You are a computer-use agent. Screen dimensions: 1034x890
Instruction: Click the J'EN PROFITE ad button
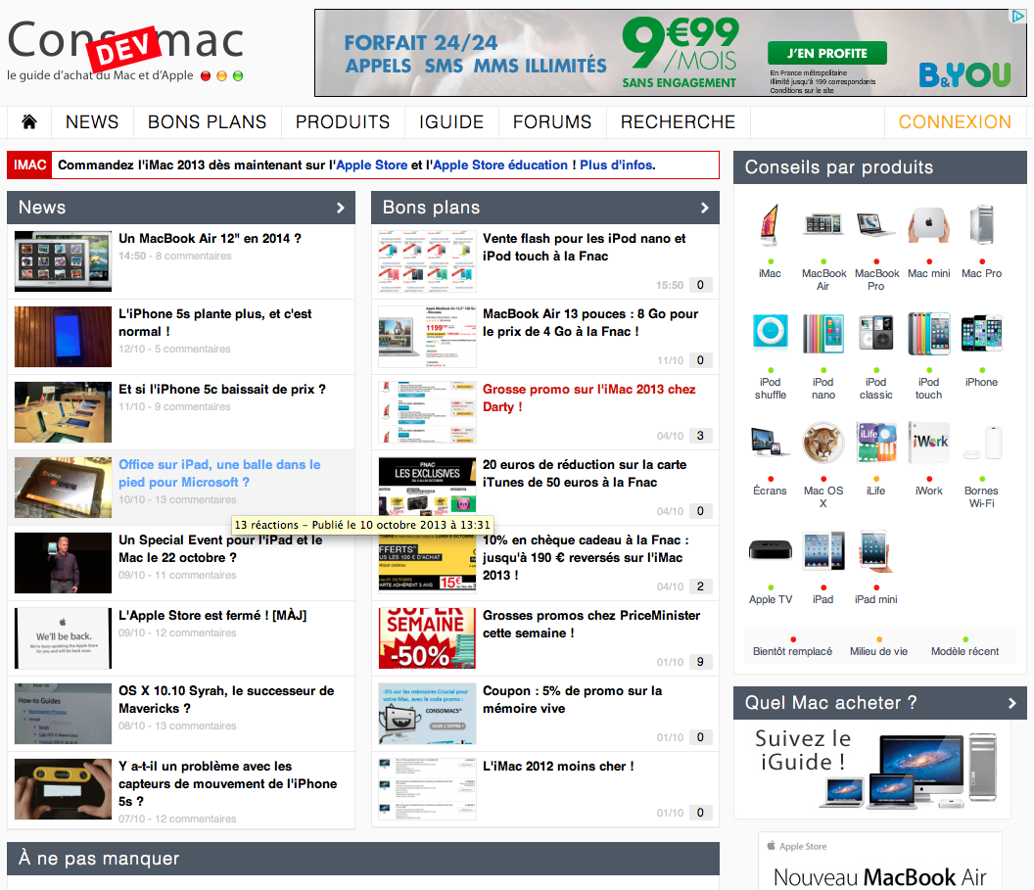coord(826,53)
